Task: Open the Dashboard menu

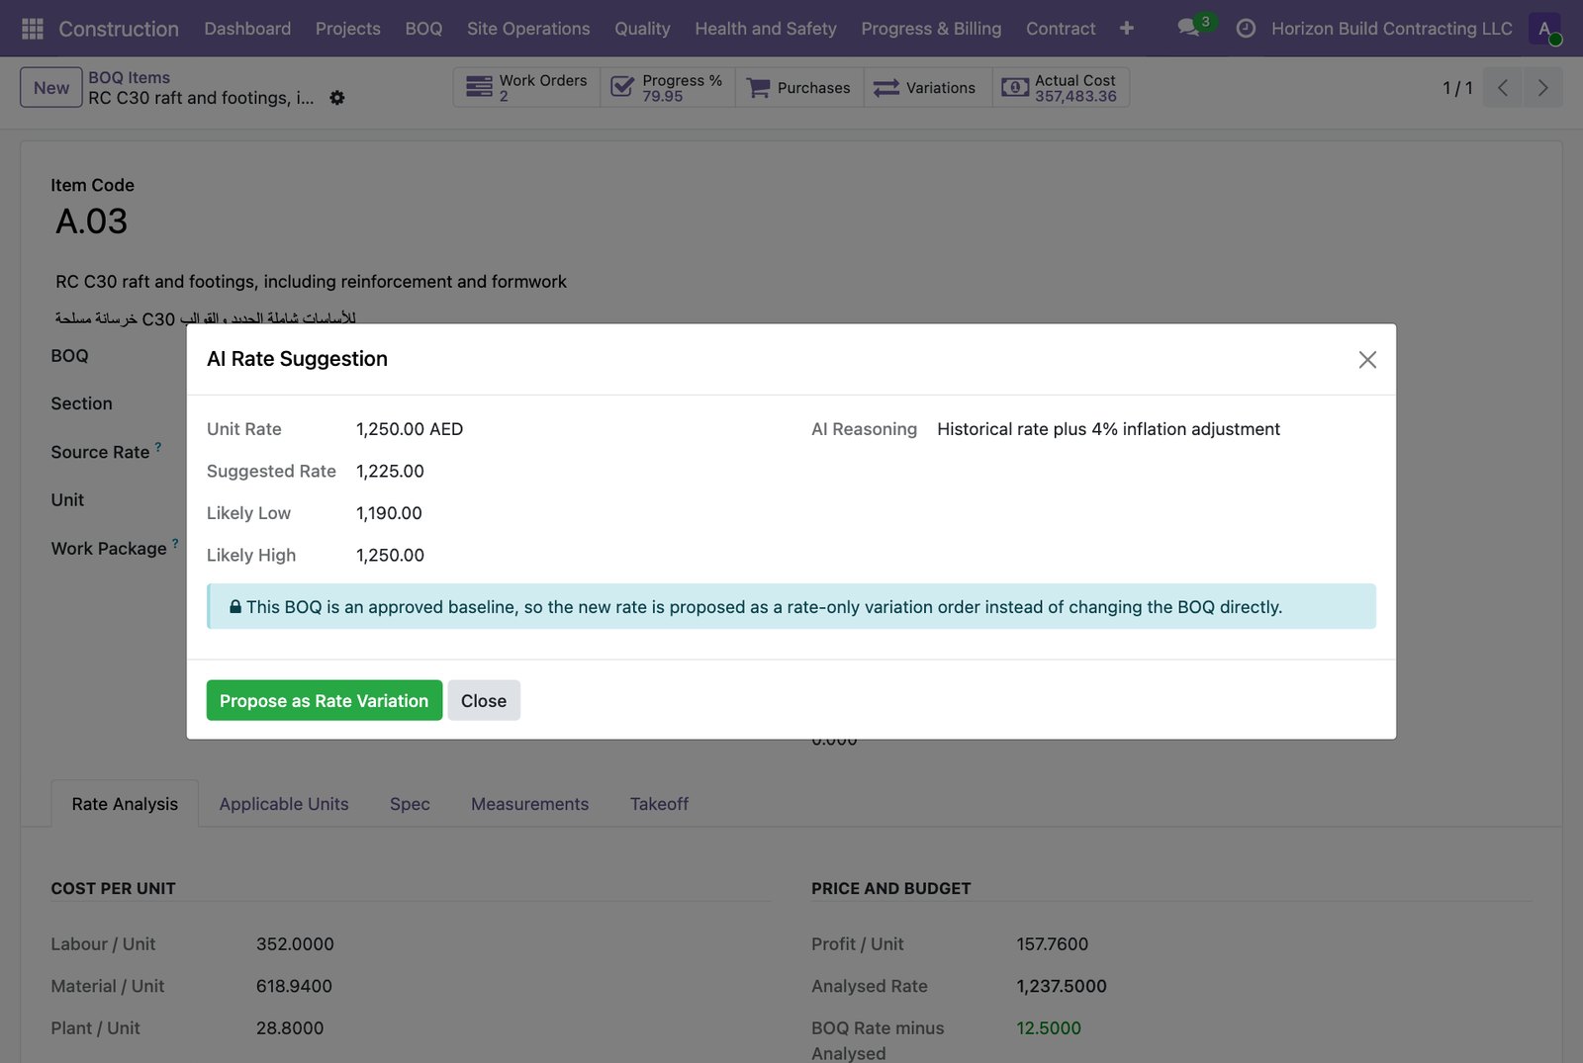Action: coord(247,29)
